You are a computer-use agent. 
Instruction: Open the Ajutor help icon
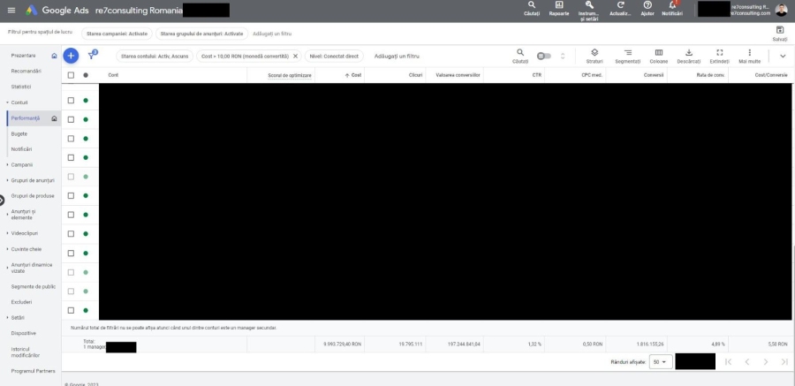click(647, 4)
